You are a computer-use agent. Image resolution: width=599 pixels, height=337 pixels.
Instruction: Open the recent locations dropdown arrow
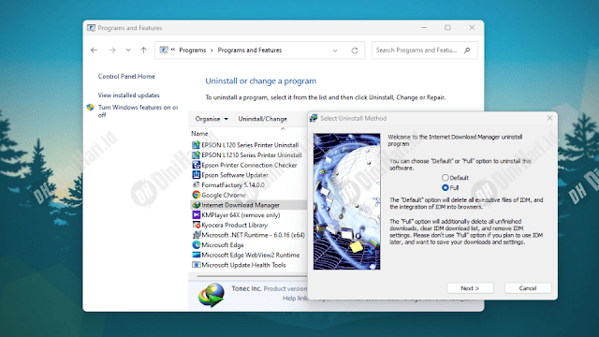[x=128, y=50]
